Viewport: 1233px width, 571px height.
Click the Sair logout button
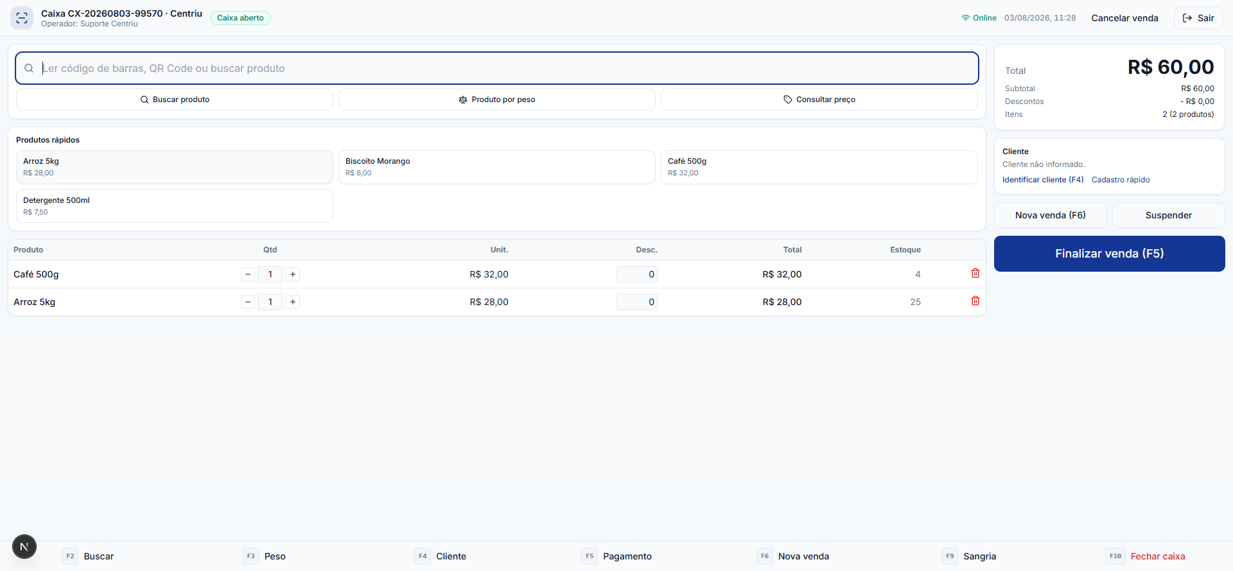point(1198,18)
